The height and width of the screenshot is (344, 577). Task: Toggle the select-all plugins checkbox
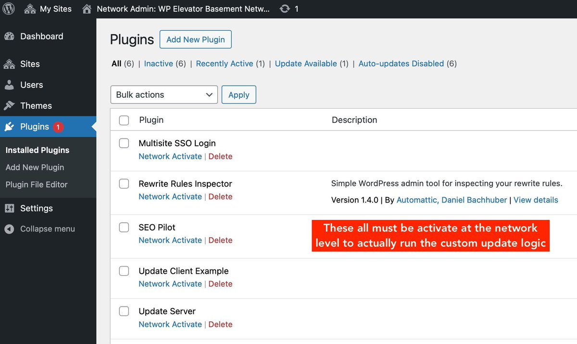124,120
